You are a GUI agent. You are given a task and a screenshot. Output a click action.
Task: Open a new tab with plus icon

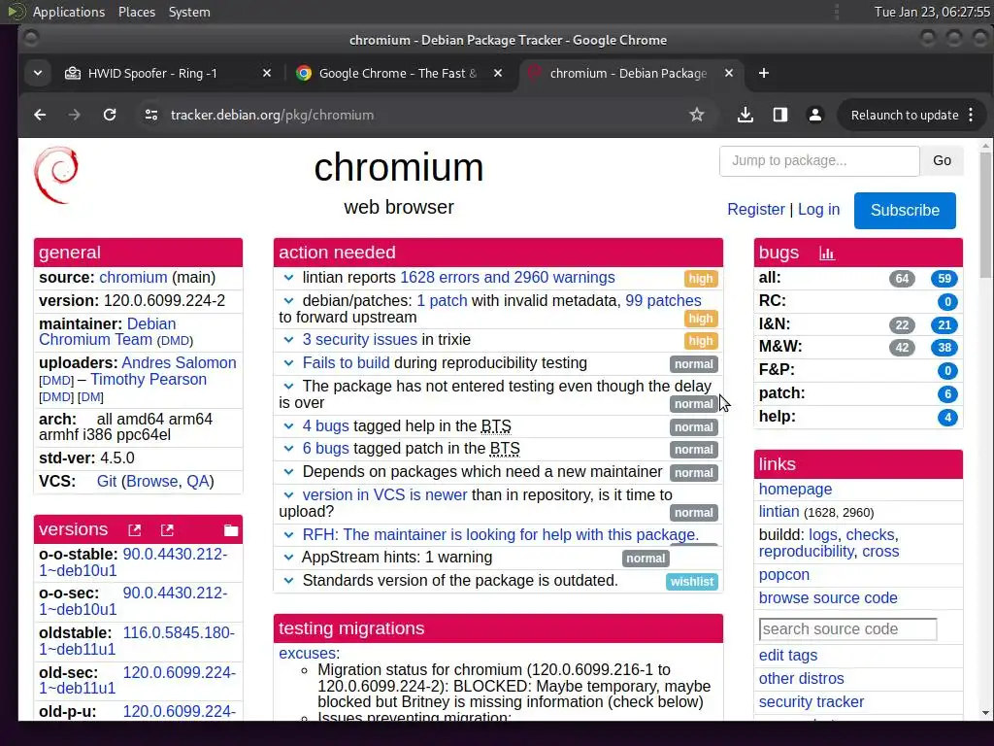[764, 74]
